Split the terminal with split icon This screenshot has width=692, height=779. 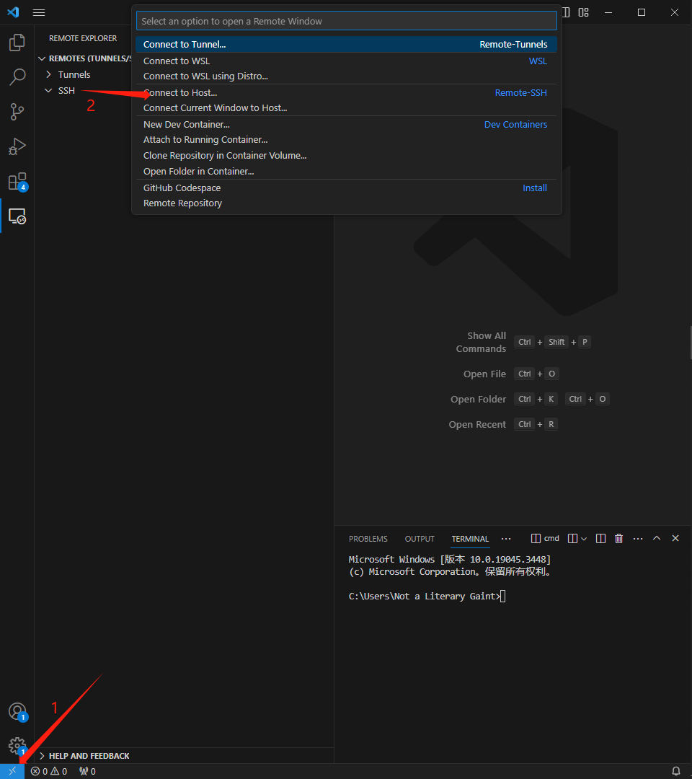point(600,539)
